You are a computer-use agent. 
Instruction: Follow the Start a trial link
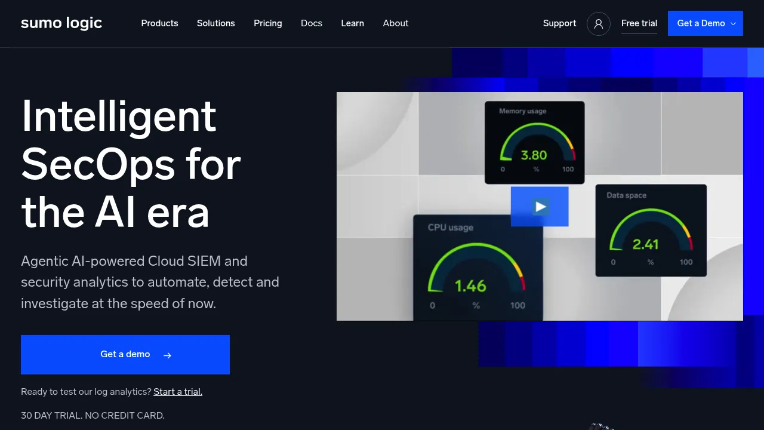[178, 392]
